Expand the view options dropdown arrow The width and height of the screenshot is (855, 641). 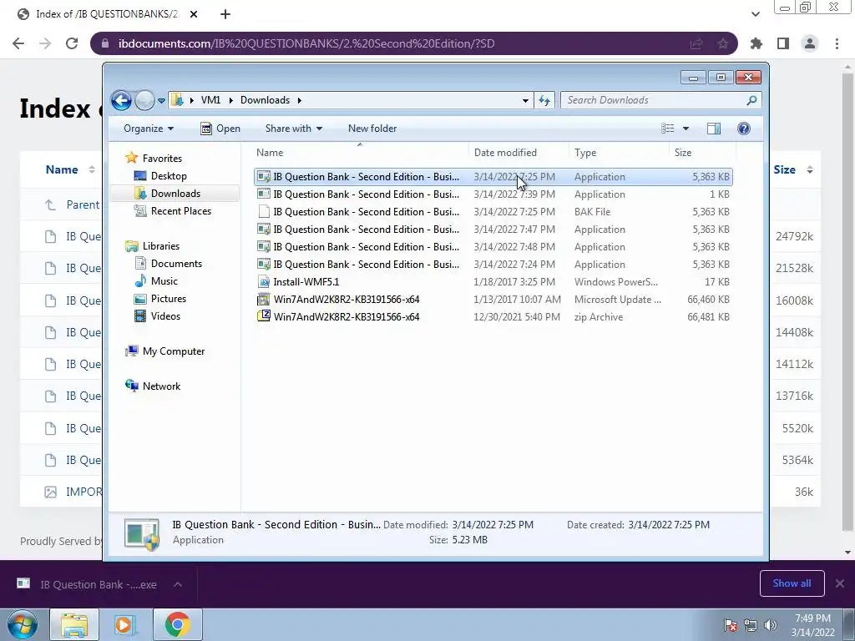tap(686, 129)
